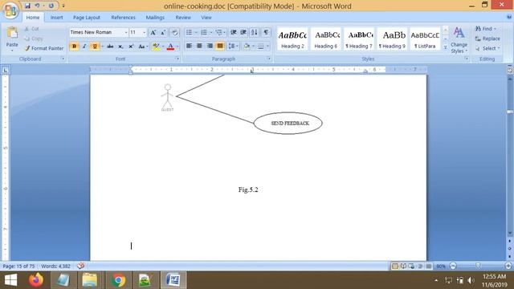Increase paragraph indent
The image size is (514, 289).
[x=243, y=32]
